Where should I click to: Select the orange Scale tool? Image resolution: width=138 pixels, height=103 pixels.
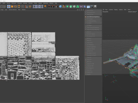[x=12, y=7]
